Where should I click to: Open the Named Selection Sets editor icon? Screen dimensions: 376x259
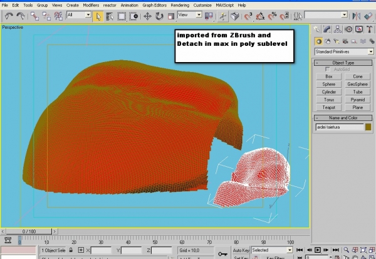tap(298, 16)
